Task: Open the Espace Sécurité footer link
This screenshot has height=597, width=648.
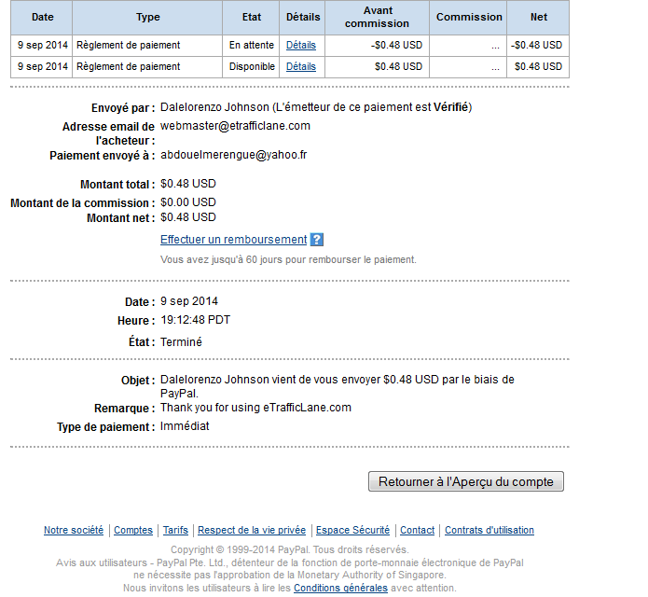Action: (x=353, y=530)
